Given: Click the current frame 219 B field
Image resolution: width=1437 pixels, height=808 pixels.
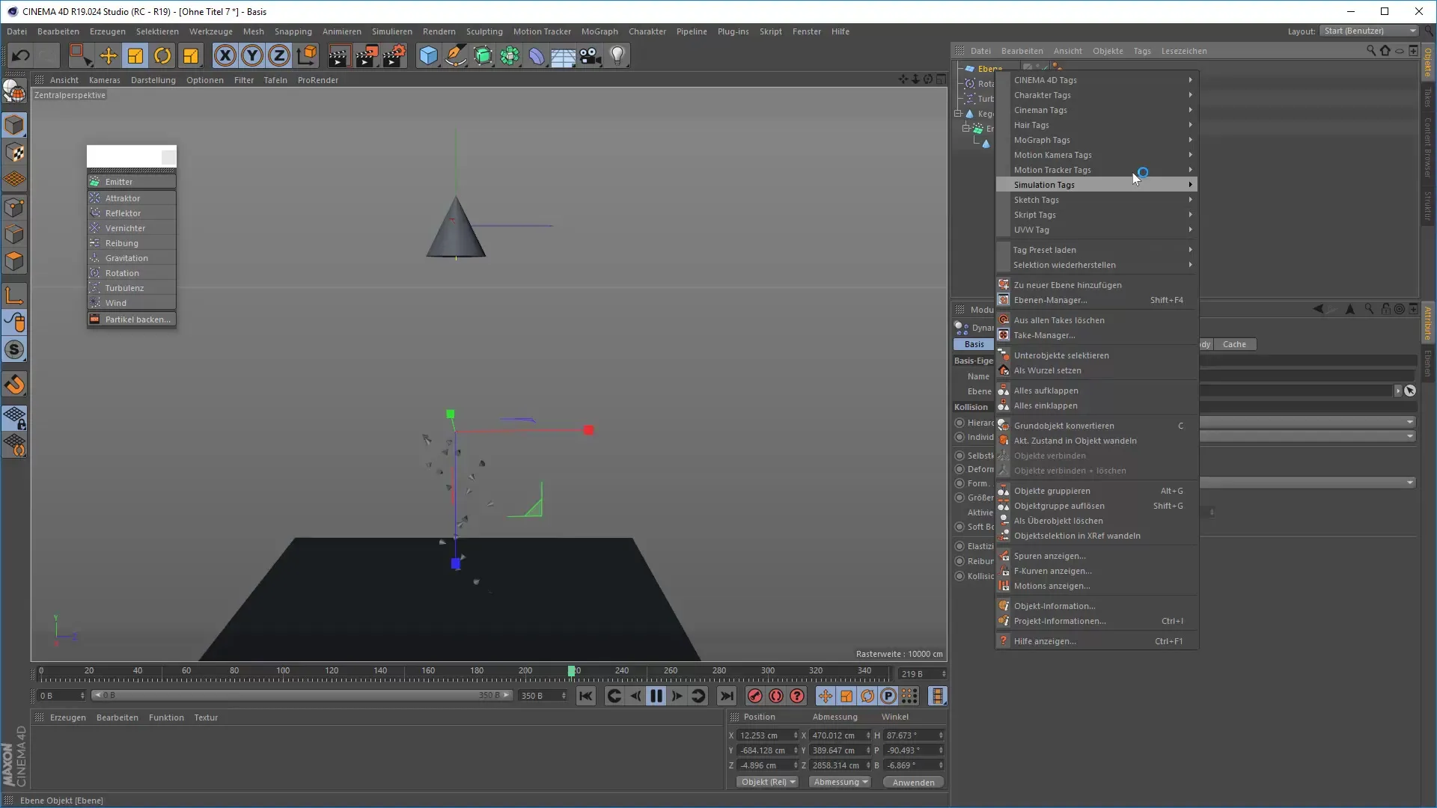Looking at the screenshot, I should (921, 674).
